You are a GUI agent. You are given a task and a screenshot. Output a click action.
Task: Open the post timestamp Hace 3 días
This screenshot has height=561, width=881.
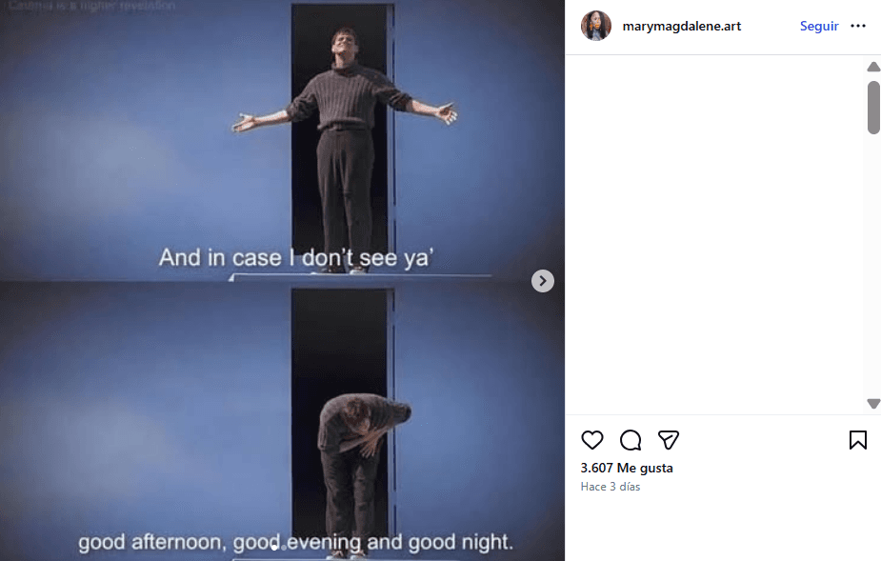click(x=610, y=486)
